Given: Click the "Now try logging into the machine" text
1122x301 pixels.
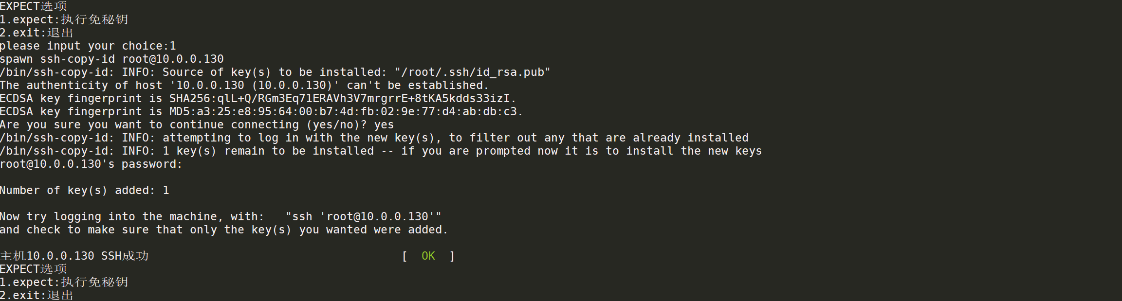Looking at the screenshot, I should tap(131, 216).
